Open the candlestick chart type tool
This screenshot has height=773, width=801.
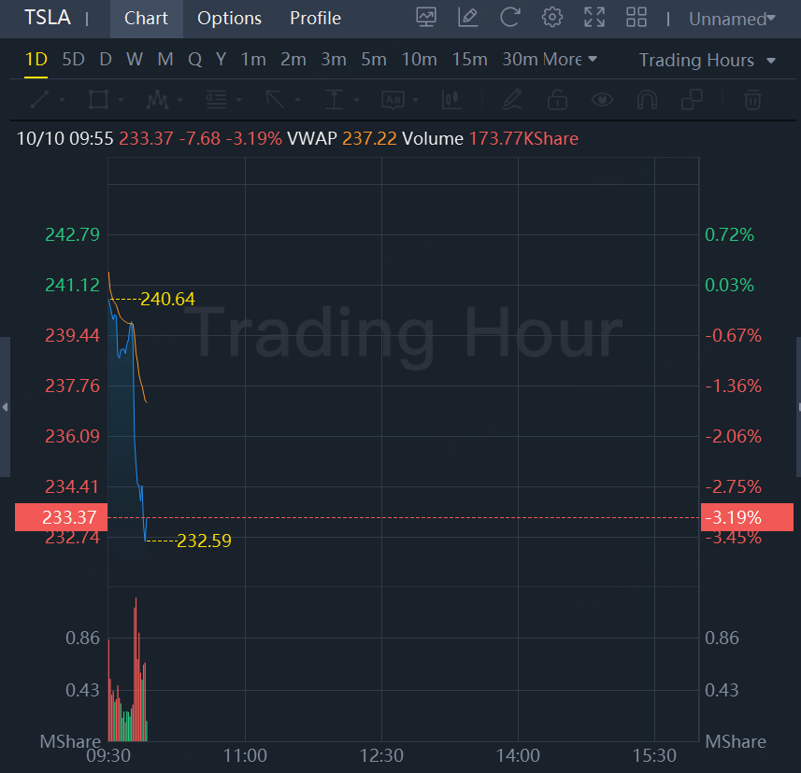click(x=451, y=100)
